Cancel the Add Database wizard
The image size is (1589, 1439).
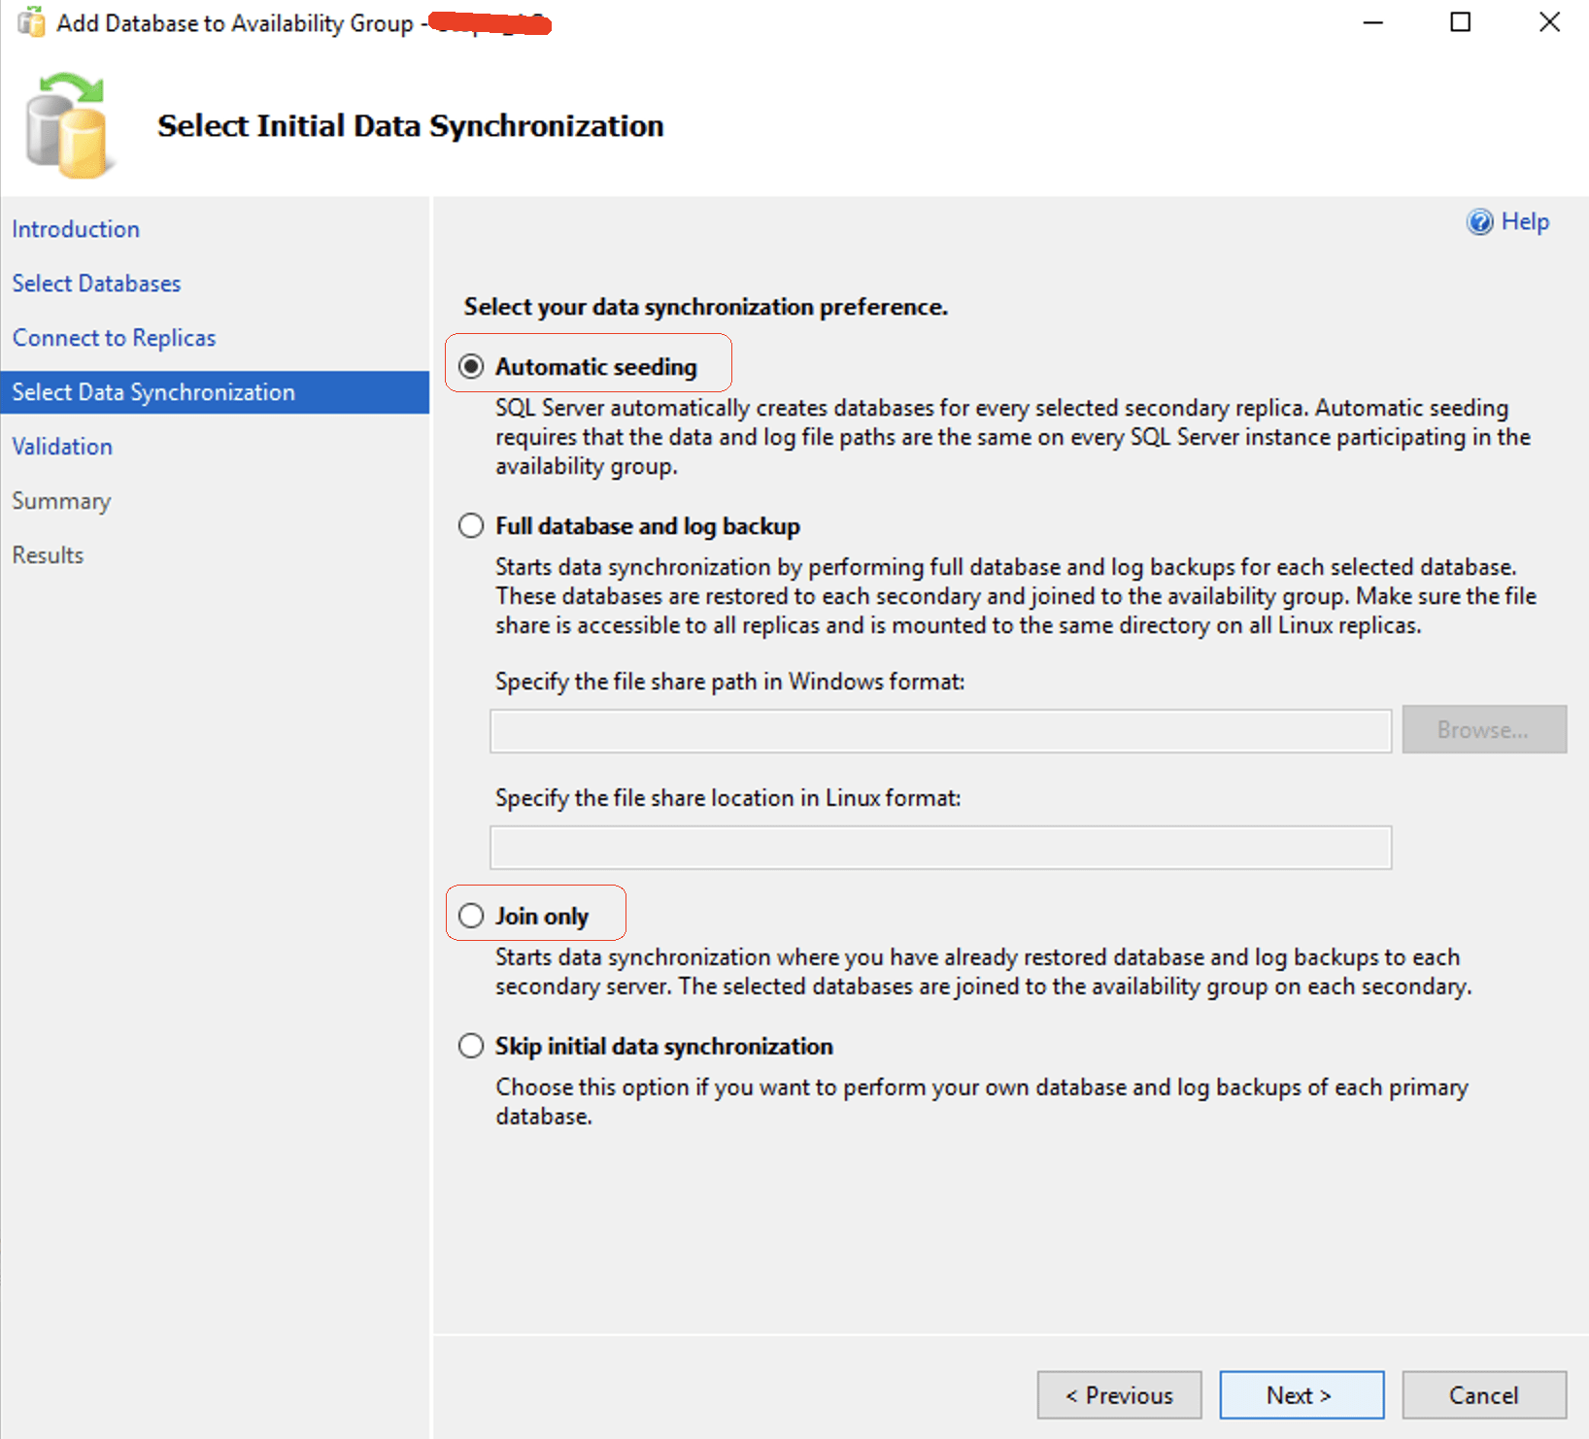(1483, 1395)
